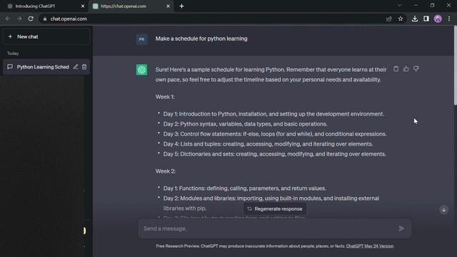The image size is (457, 257).
Task: Share this page icon in address bar
Action: [x=388, y=19]
